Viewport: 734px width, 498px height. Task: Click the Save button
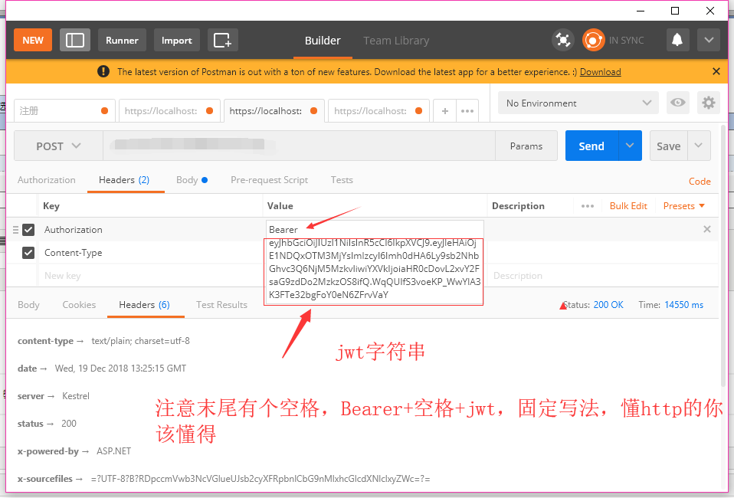click(x=668, y=146)
